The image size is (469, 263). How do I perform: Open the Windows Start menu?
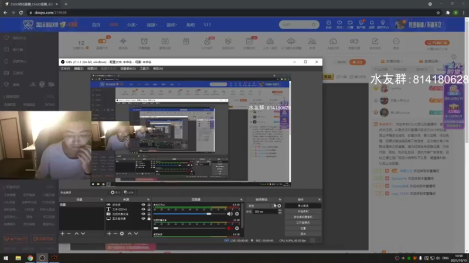coord(6,258)
